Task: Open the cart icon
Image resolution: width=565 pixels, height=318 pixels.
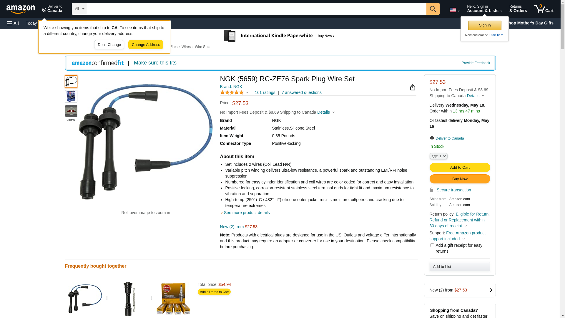Action: coord(544,9)
